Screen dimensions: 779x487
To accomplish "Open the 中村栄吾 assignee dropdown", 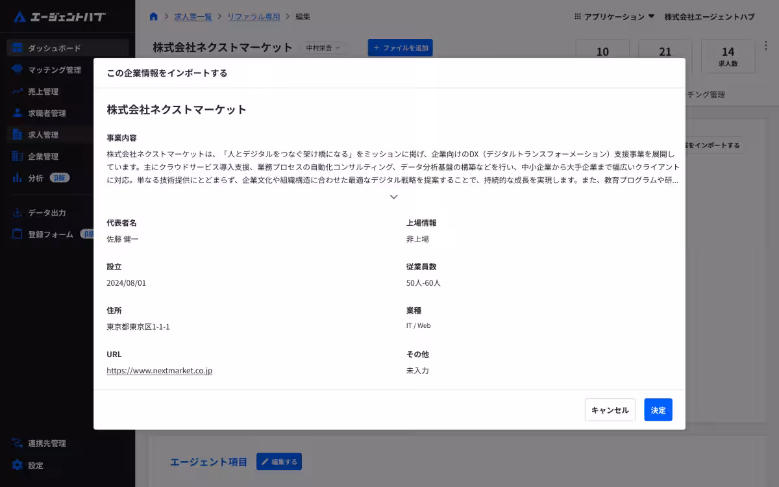I will pos(323,47).
